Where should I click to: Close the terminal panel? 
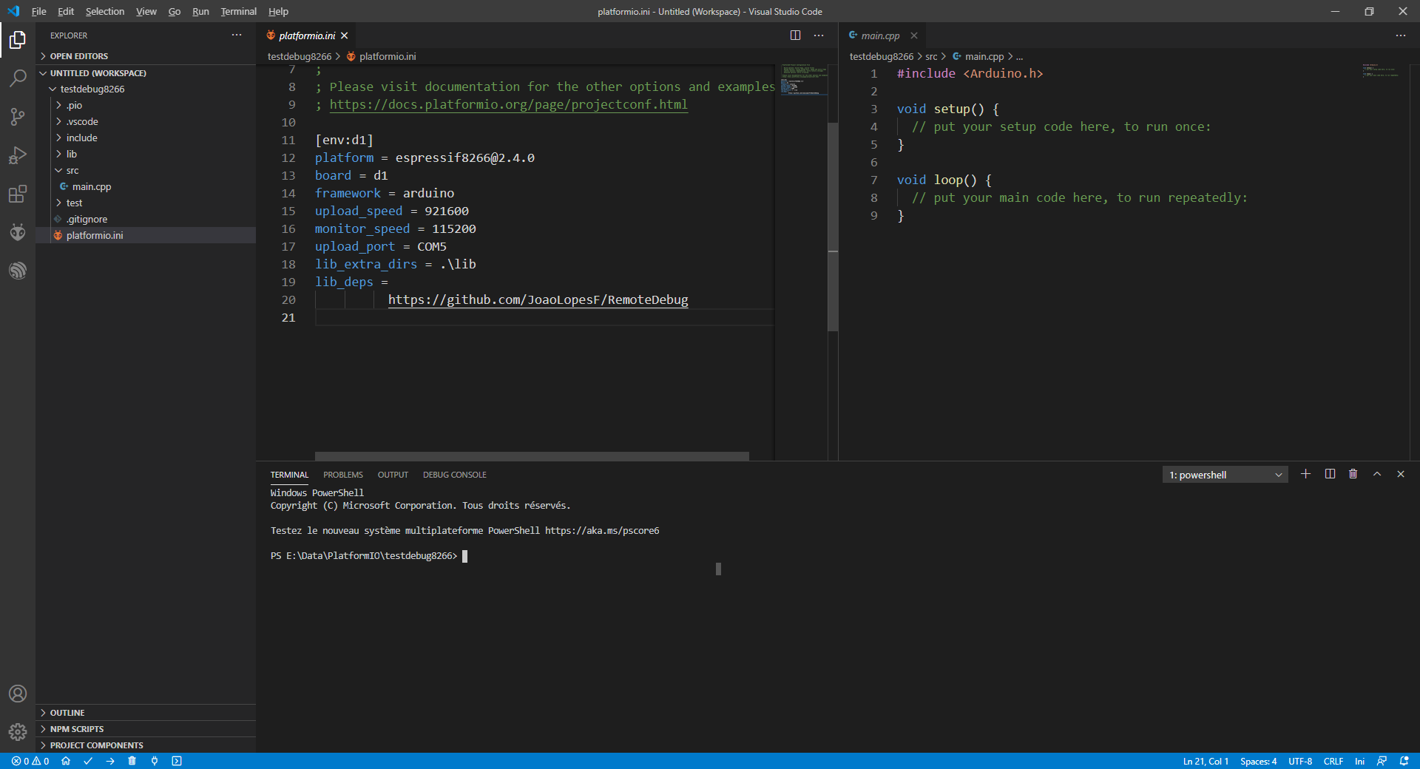(x=1401, y=474)
